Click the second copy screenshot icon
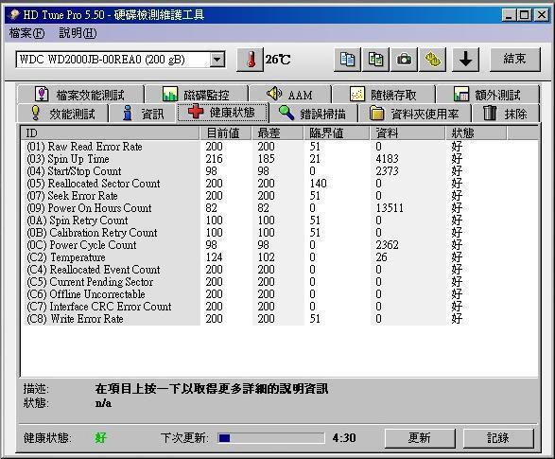 pos(375,60)
